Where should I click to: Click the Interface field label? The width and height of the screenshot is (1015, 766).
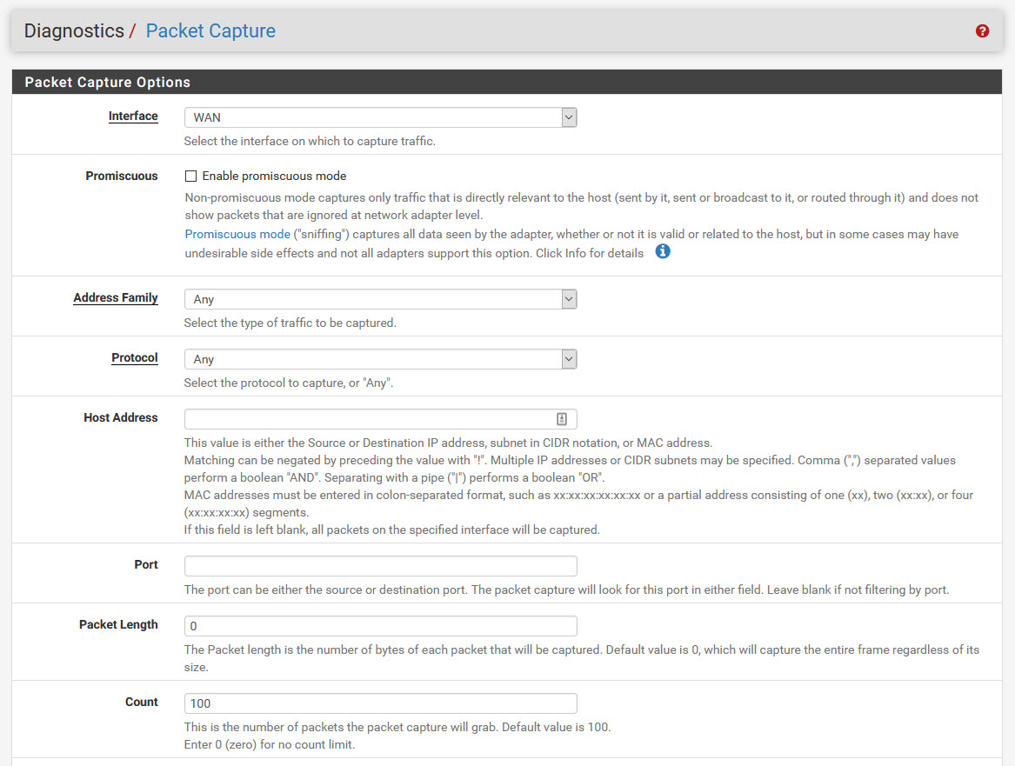(x=133, y=116)
